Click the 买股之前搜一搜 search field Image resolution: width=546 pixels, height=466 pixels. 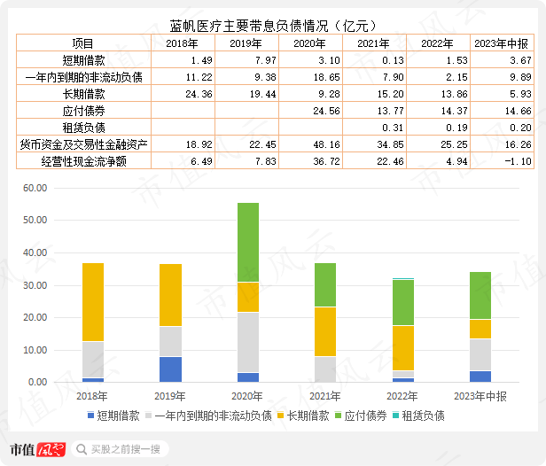(x=121, y=449)
